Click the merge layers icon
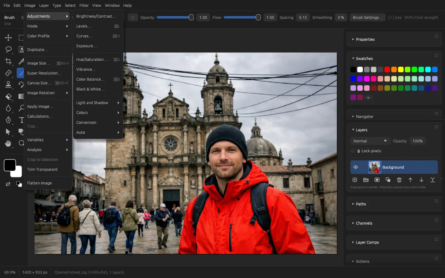The width and height of the screenshot is (445, 278). click(x=432, y=180)
